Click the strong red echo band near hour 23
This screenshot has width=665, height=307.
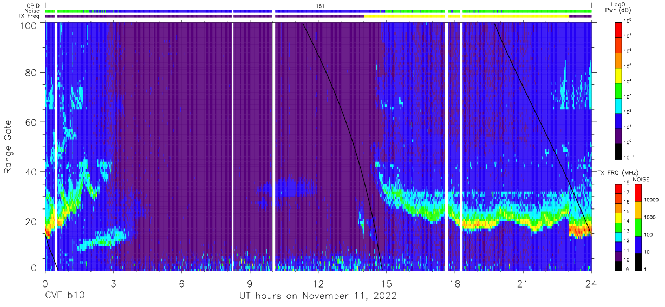[x=579, y=231]
